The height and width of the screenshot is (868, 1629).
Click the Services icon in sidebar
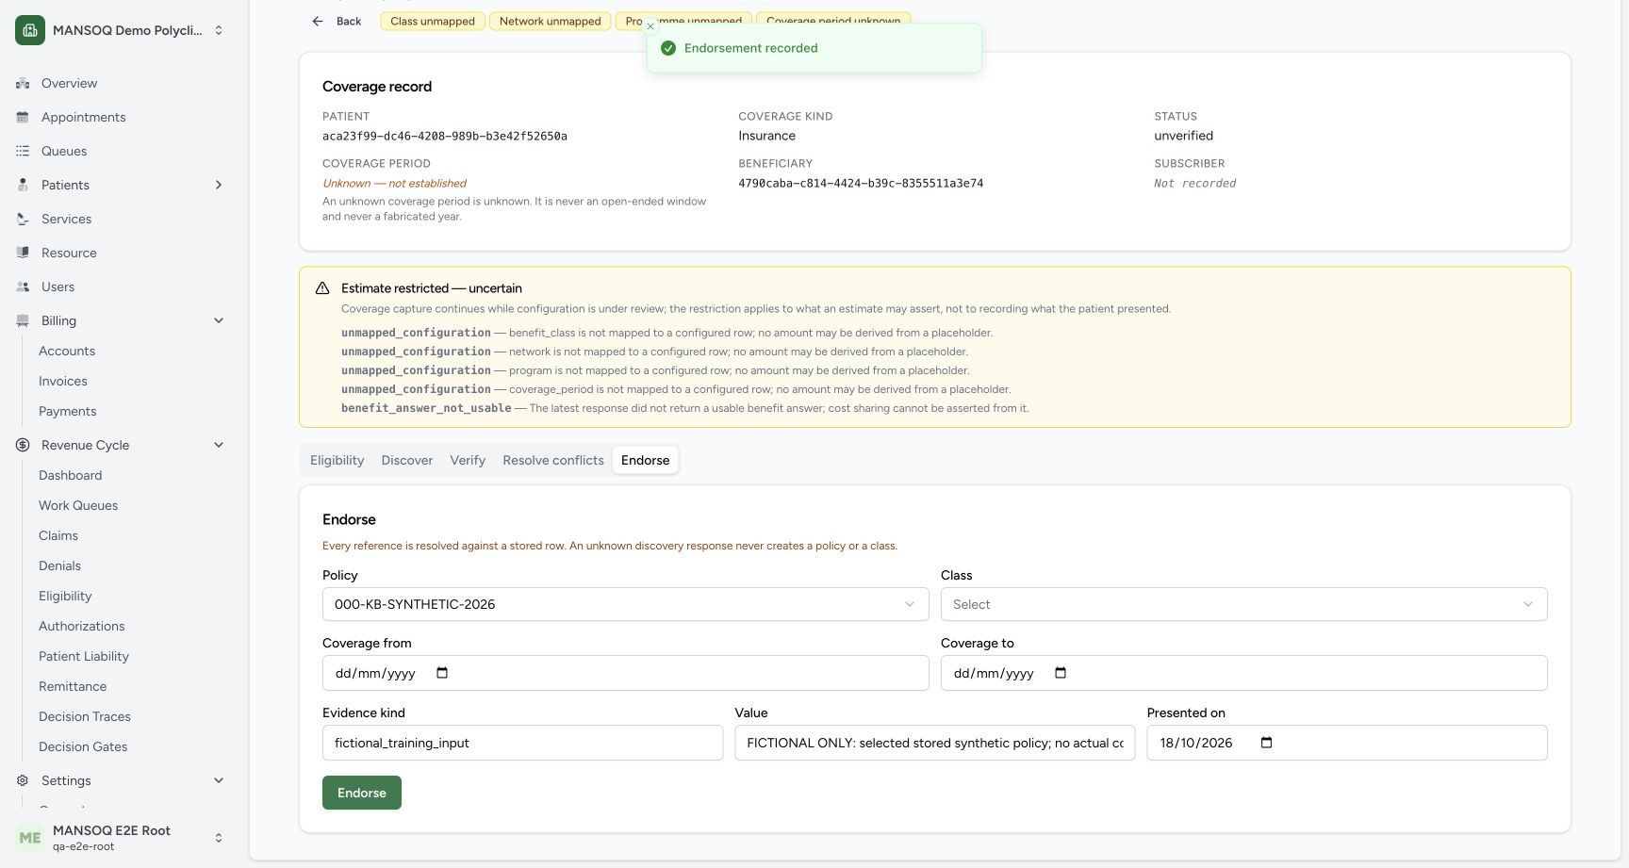pos(23,220)
